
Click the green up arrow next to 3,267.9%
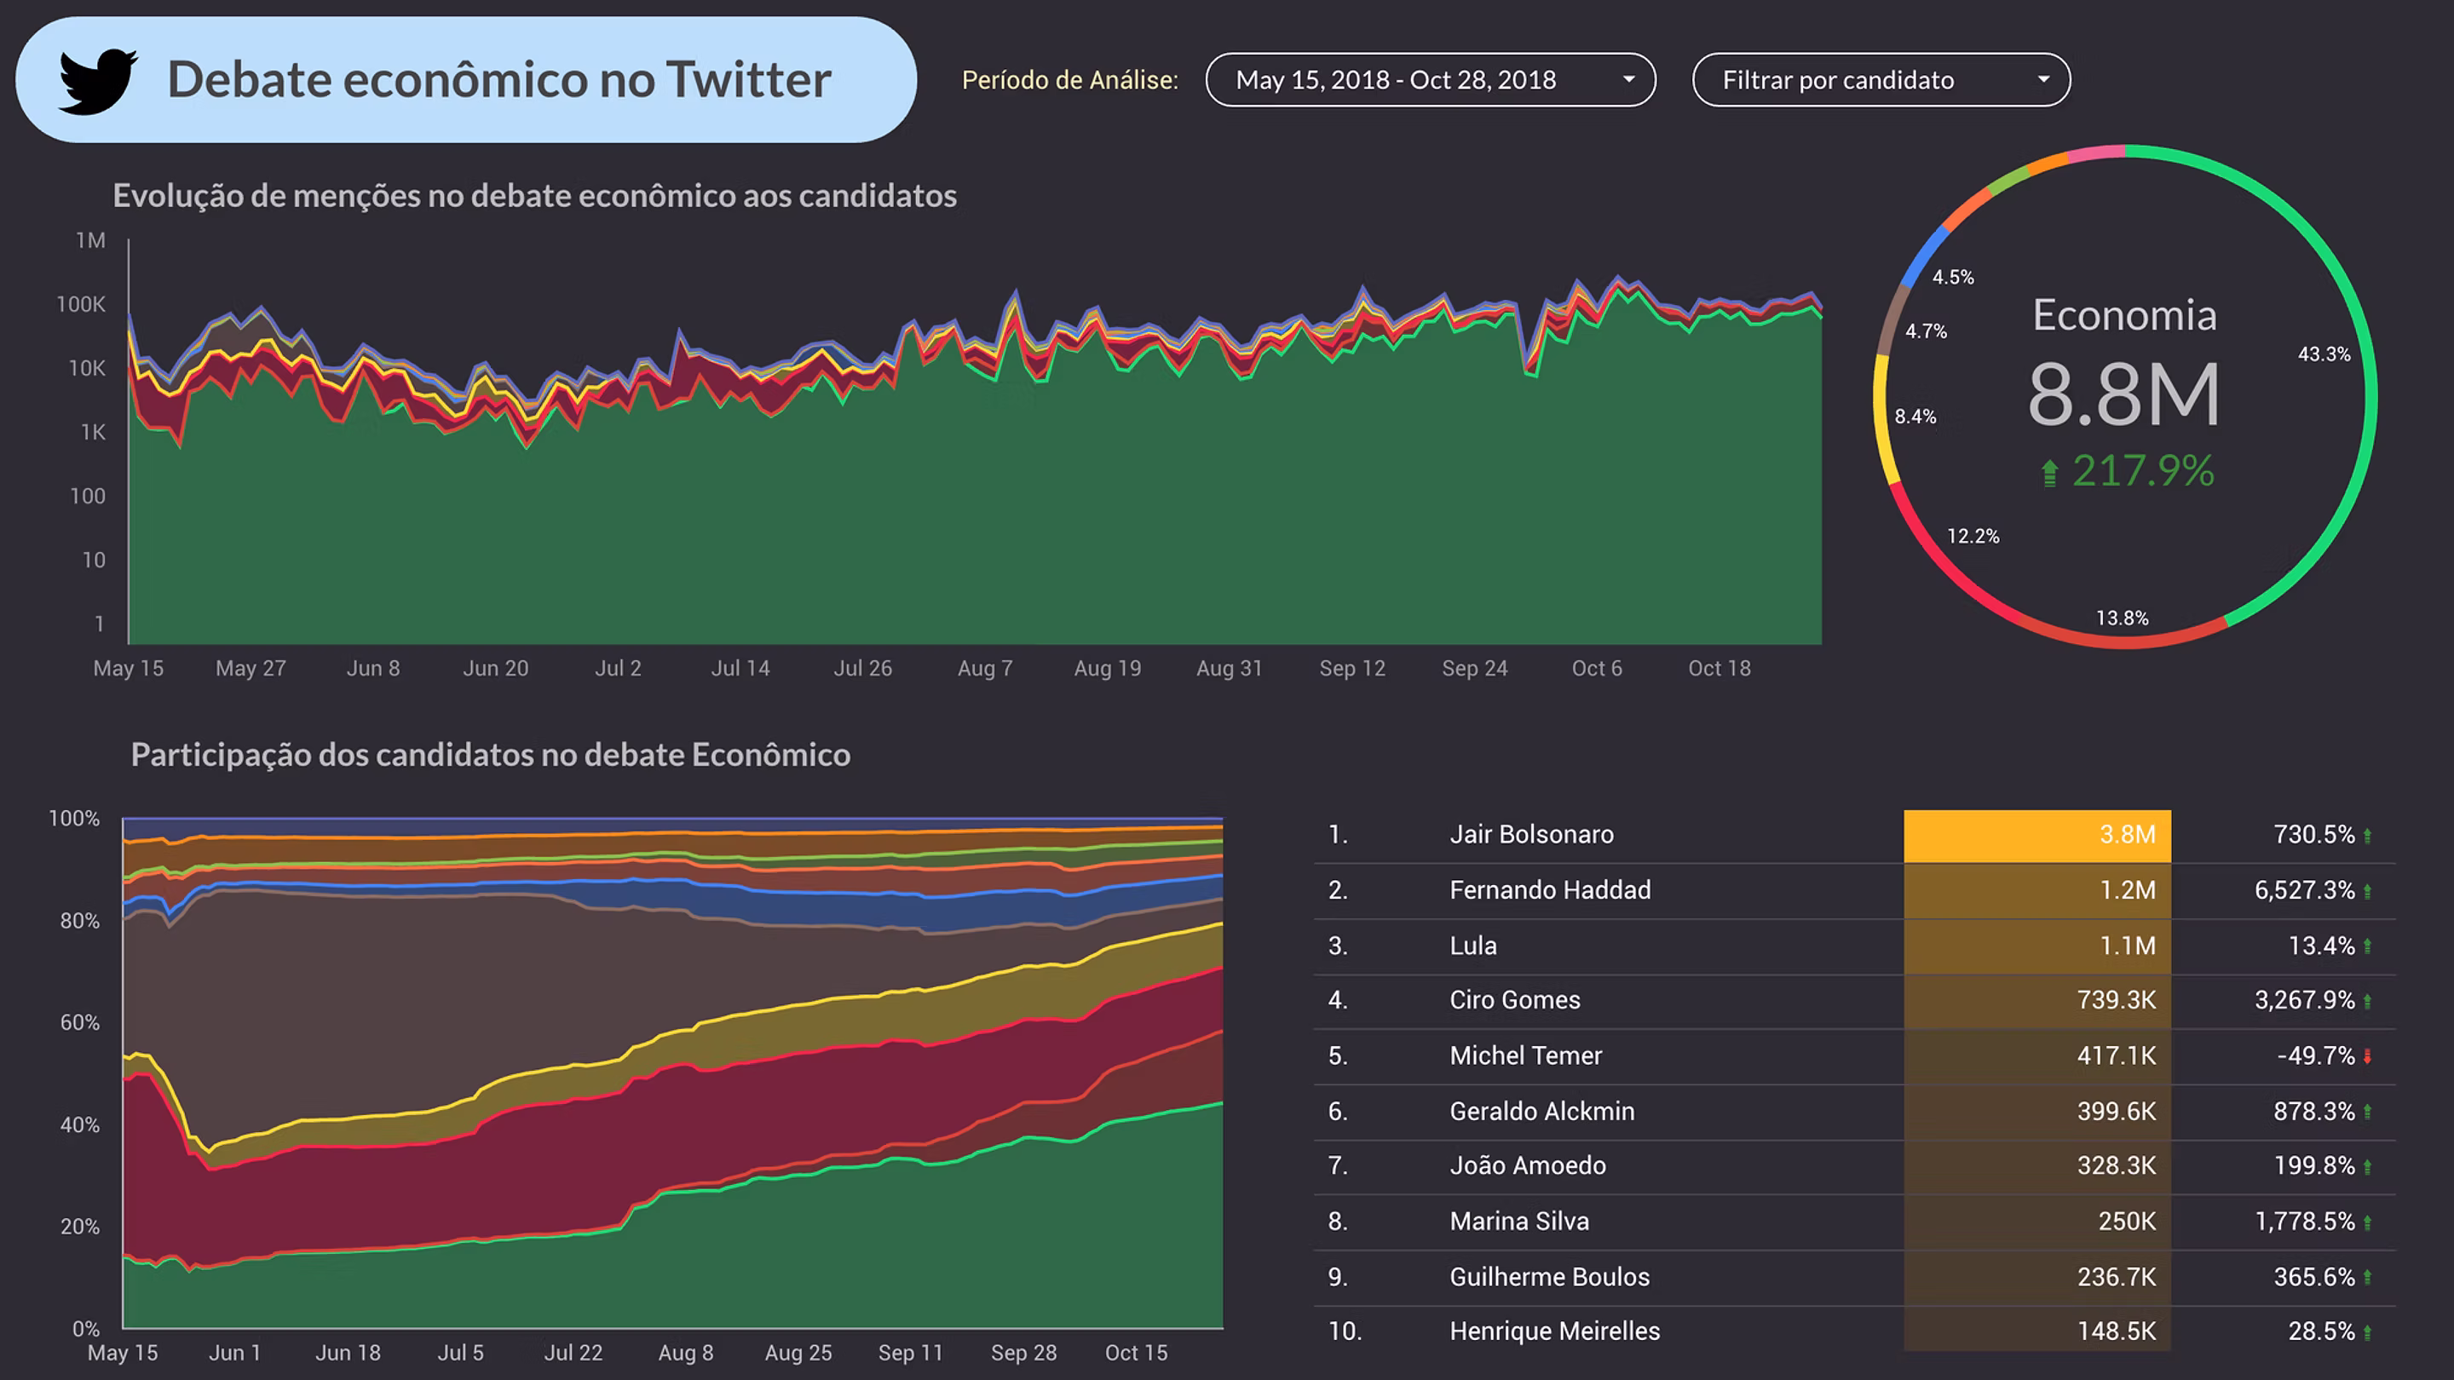(x=2367, y=1001)
